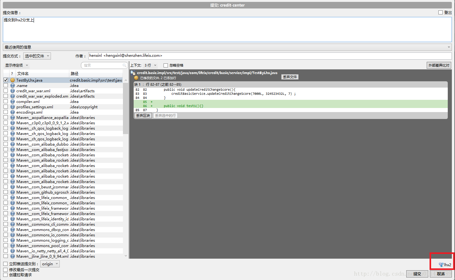This screenshot has height=280, width=455.
Task: Click the status icon for credit_war_war_exploded.xml
Action: coord(13,96)
